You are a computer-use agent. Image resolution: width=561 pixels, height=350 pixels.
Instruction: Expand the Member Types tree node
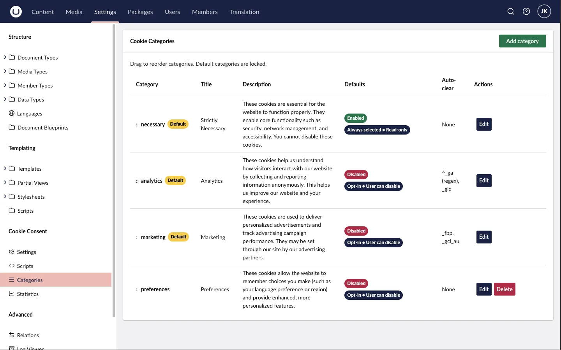coord(5,86)
